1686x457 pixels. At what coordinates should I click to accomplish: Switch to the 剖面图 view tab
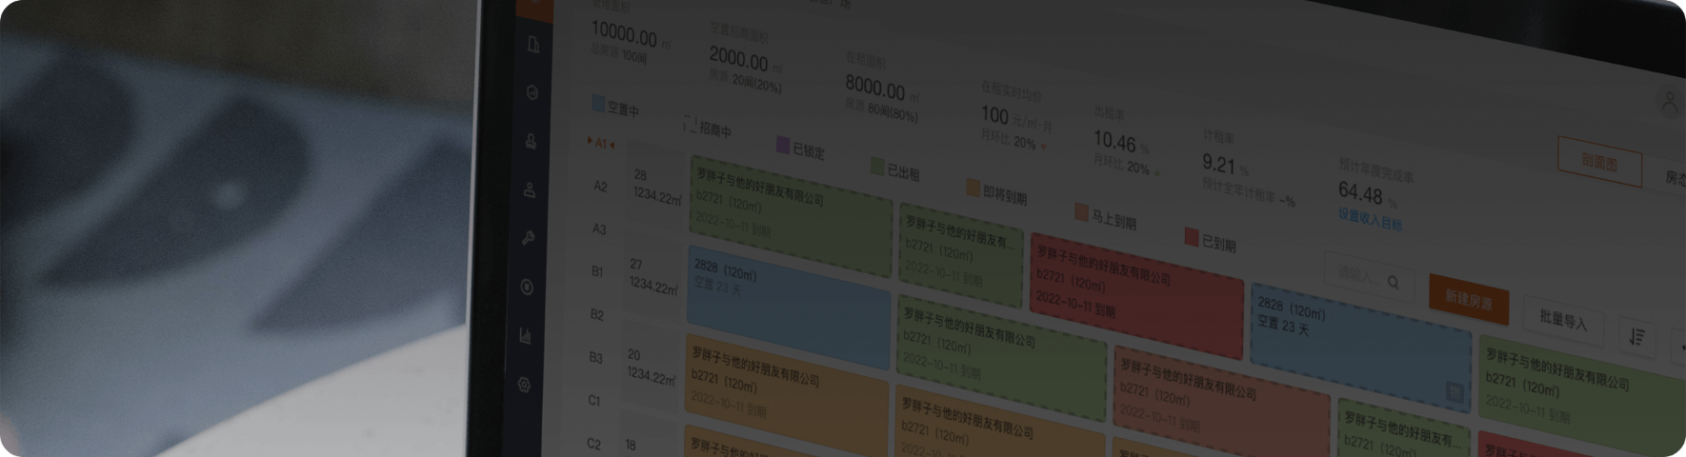[1599, 162]
